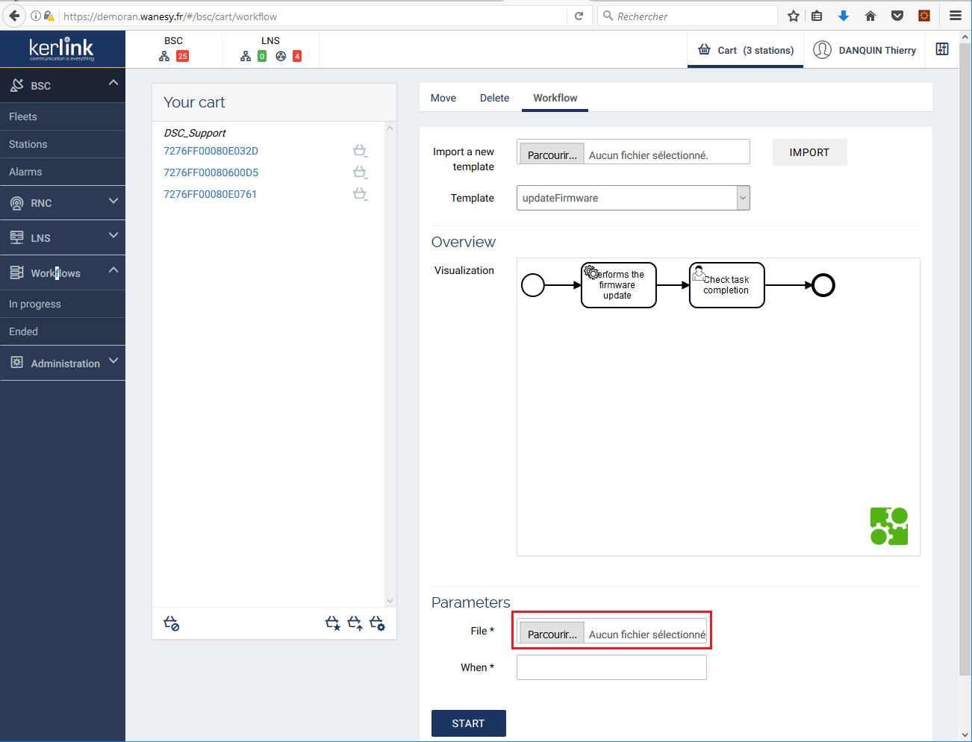Viewport: 972px width, 742px height.
Task: Open the user profile icon for DANQUIN Thierry
Action: tap(822, 50)
